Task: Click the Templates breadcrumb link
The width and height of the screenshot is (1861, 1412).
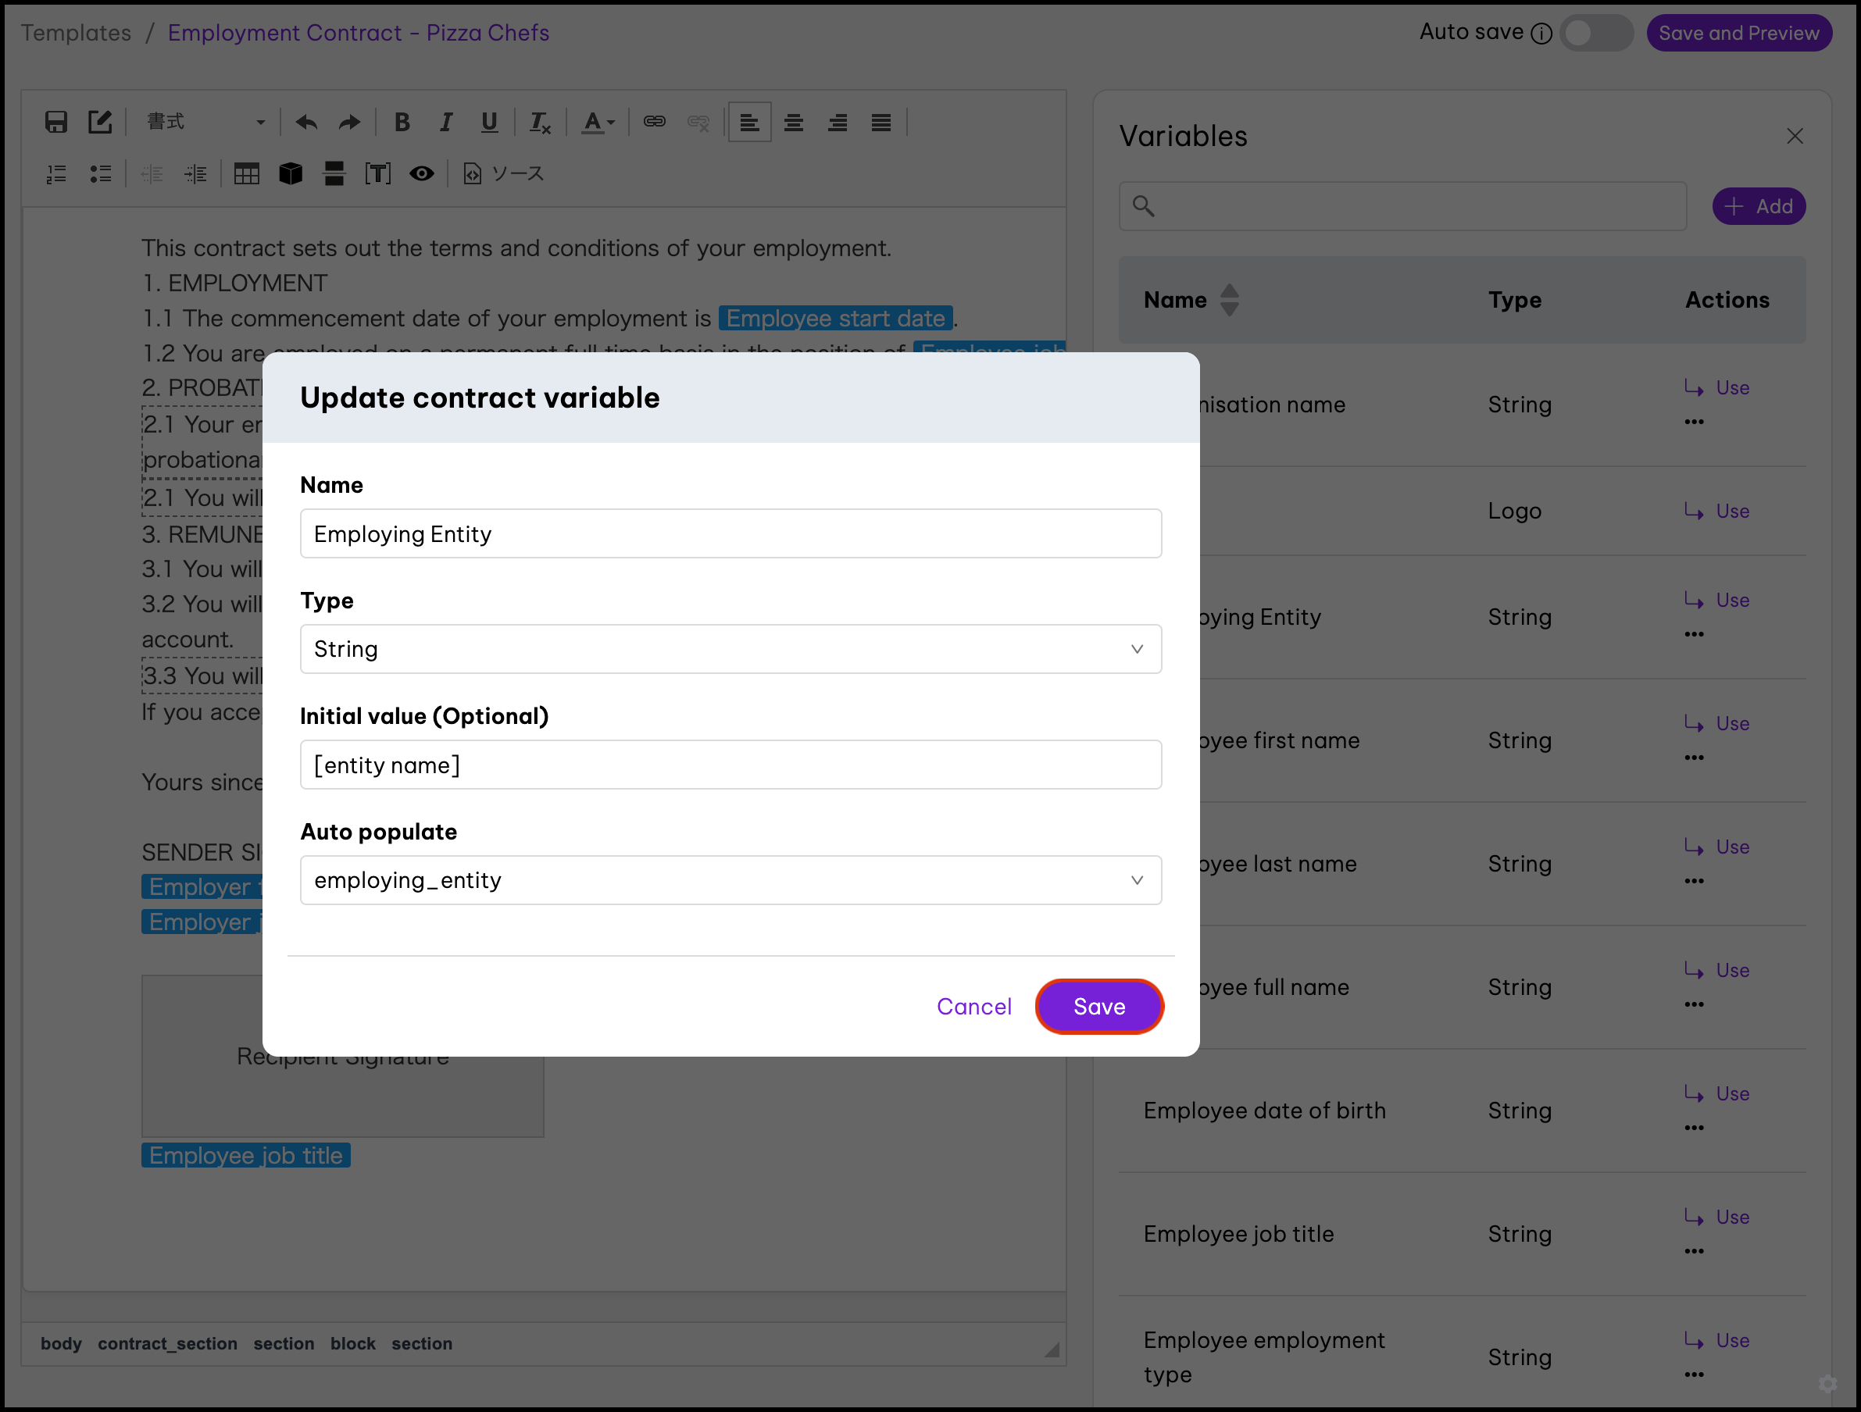Action: pos(76,33)
